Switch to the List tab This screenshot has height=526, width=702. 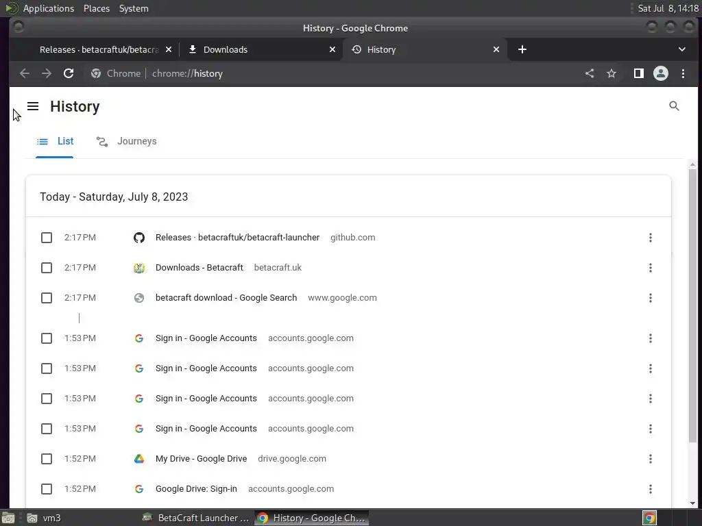(x=55, y=141)
